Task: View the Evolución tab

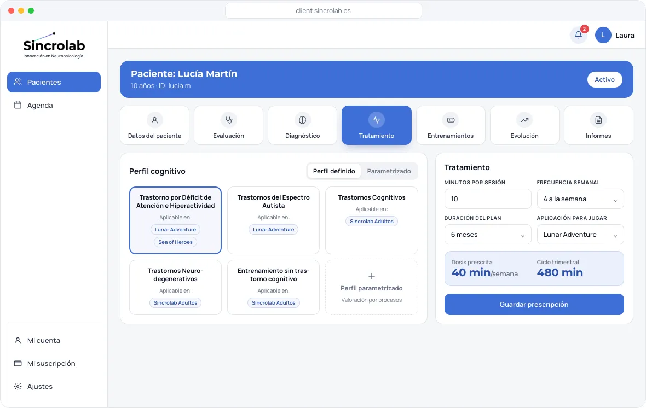Action: coord(524,125)
